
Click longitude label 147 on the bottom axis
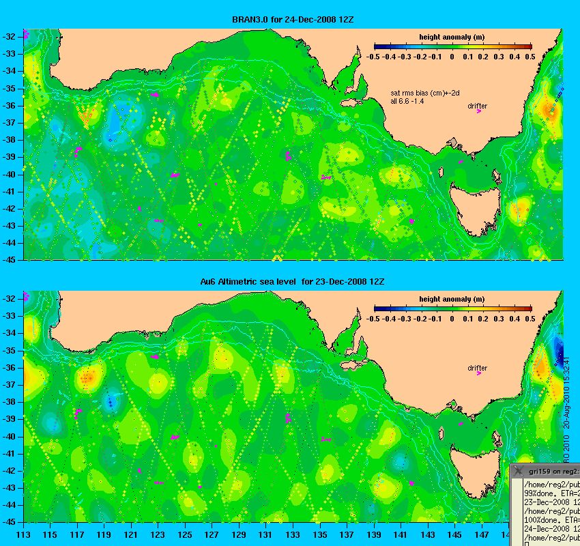click(482, 535)
